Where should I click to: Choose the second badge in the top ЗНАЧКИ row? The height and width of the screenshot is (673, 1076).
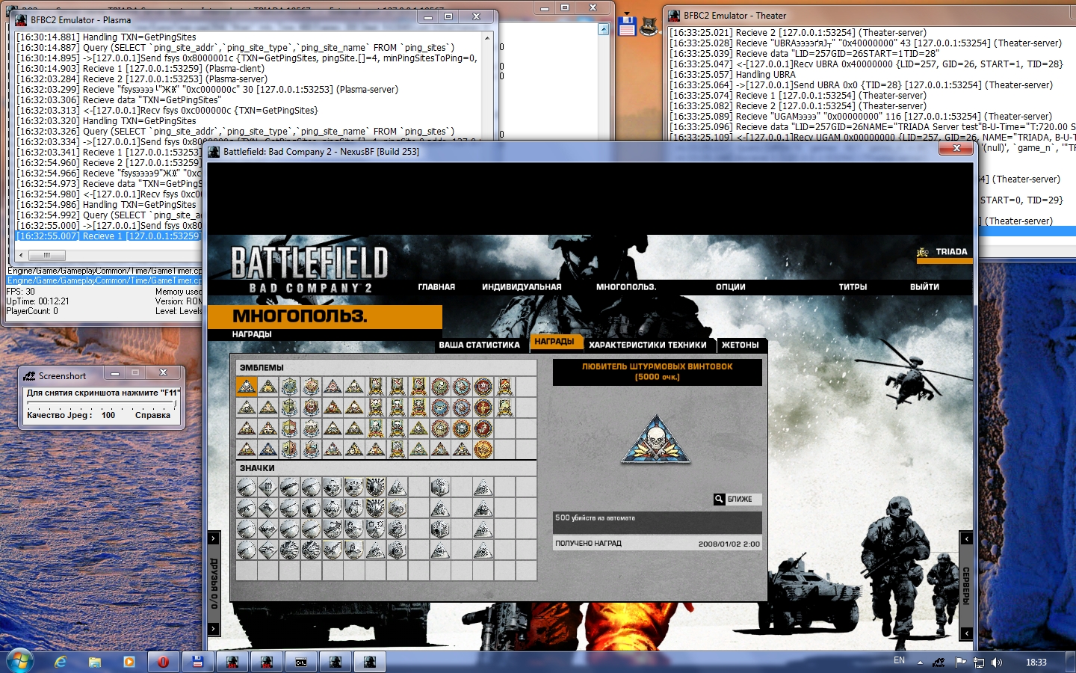coord(268,487)
